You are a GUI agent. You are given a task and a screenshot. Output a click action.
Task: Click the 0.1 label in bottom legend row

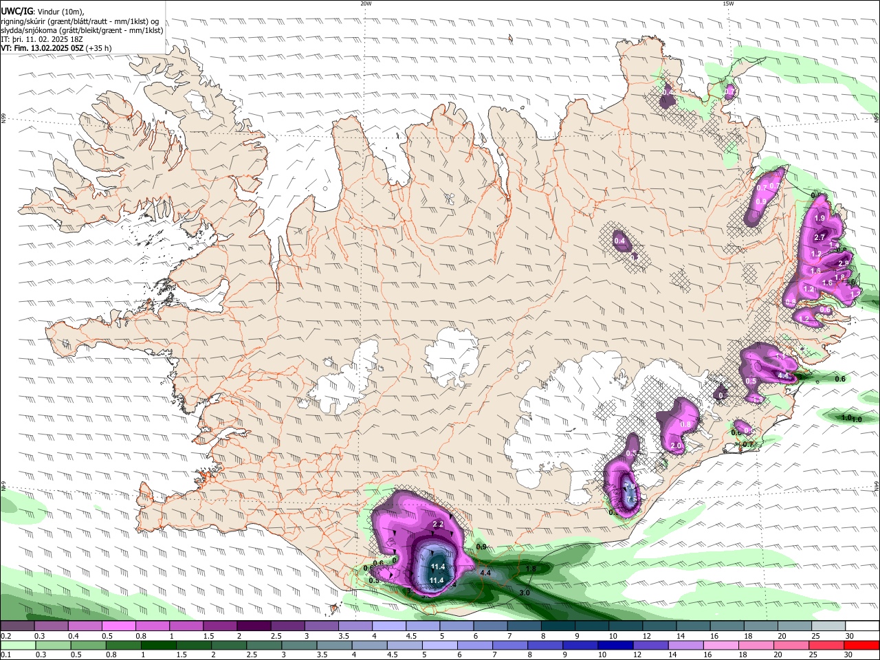pos(5,654)
